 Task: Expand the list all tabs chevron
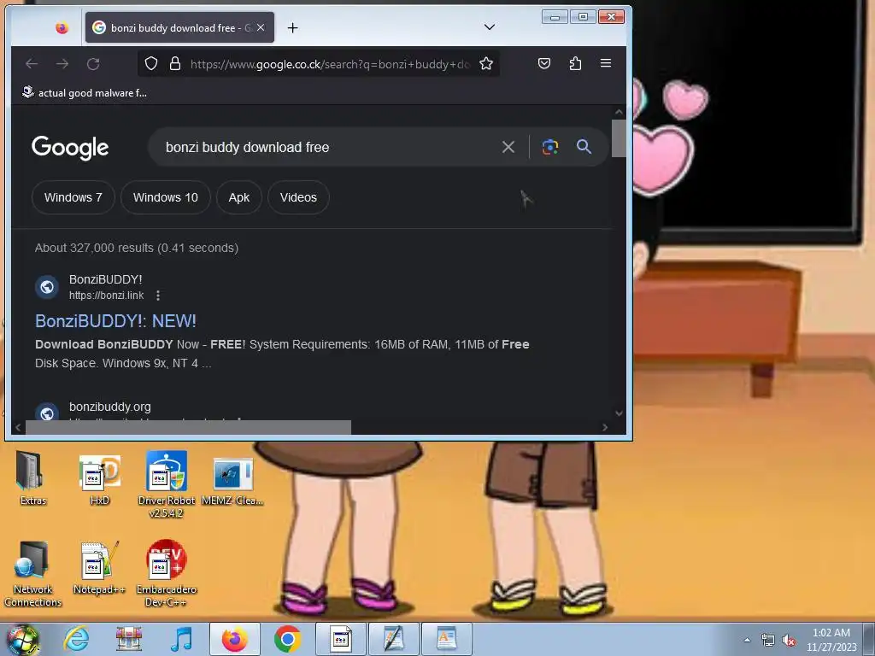[490, 26]
